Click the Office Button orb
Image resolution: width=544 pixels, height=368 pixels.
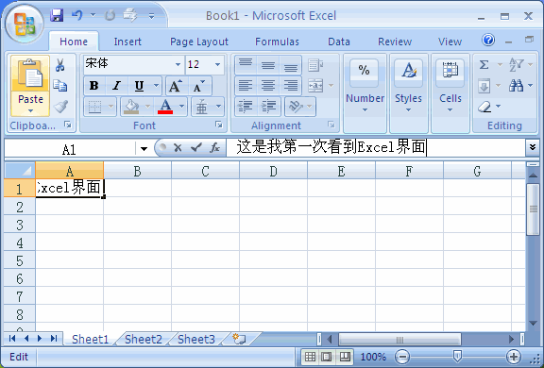(24, 24)
